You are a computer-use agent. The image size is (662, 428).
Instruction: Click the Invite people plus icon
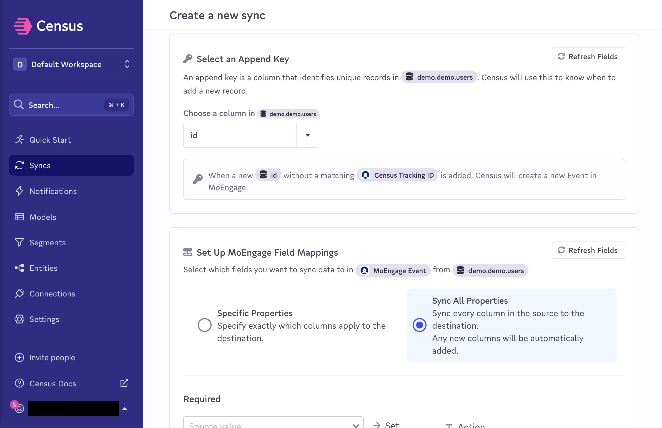[x=19, y=357]
